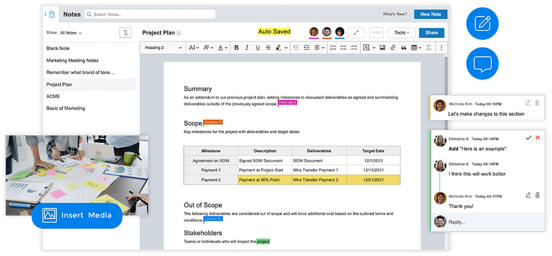Viewport: 552px width, 256px height.
Task: Open Marketing Meeting Notes
Action: click(x=89, y=61)
